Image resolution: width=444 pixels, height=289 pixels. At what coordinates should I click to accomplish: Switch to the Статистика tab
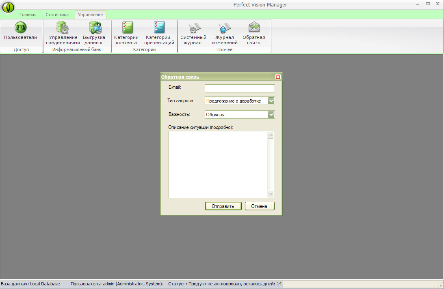pyautogui.click(x=57, y=15)
